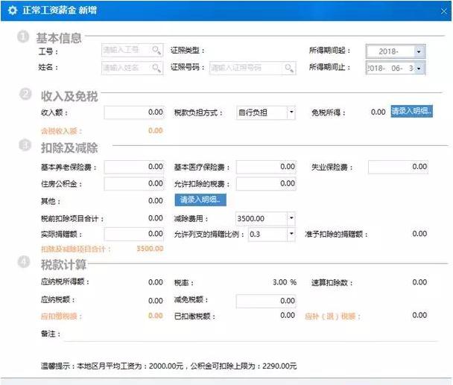Click the search icon in 工号 field
Screen dimensions: 453x385
click(156, 51)
